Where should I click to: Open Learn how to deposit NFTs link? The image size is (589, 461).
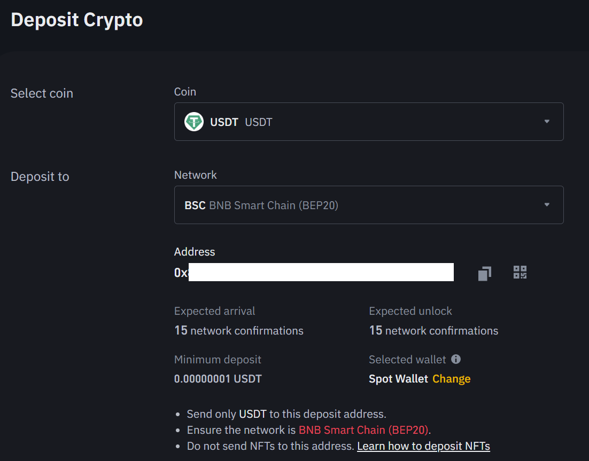(423, 446)
